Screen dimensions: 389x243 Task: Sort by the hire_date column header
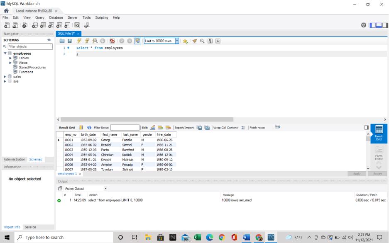(164, 134)
